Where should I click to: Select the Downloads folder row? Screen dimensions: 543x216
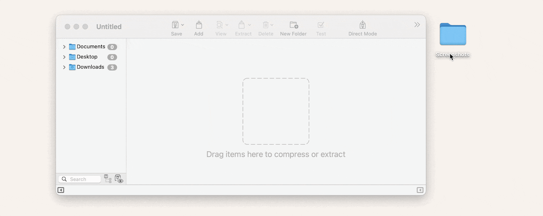click(x=91, y=67)
